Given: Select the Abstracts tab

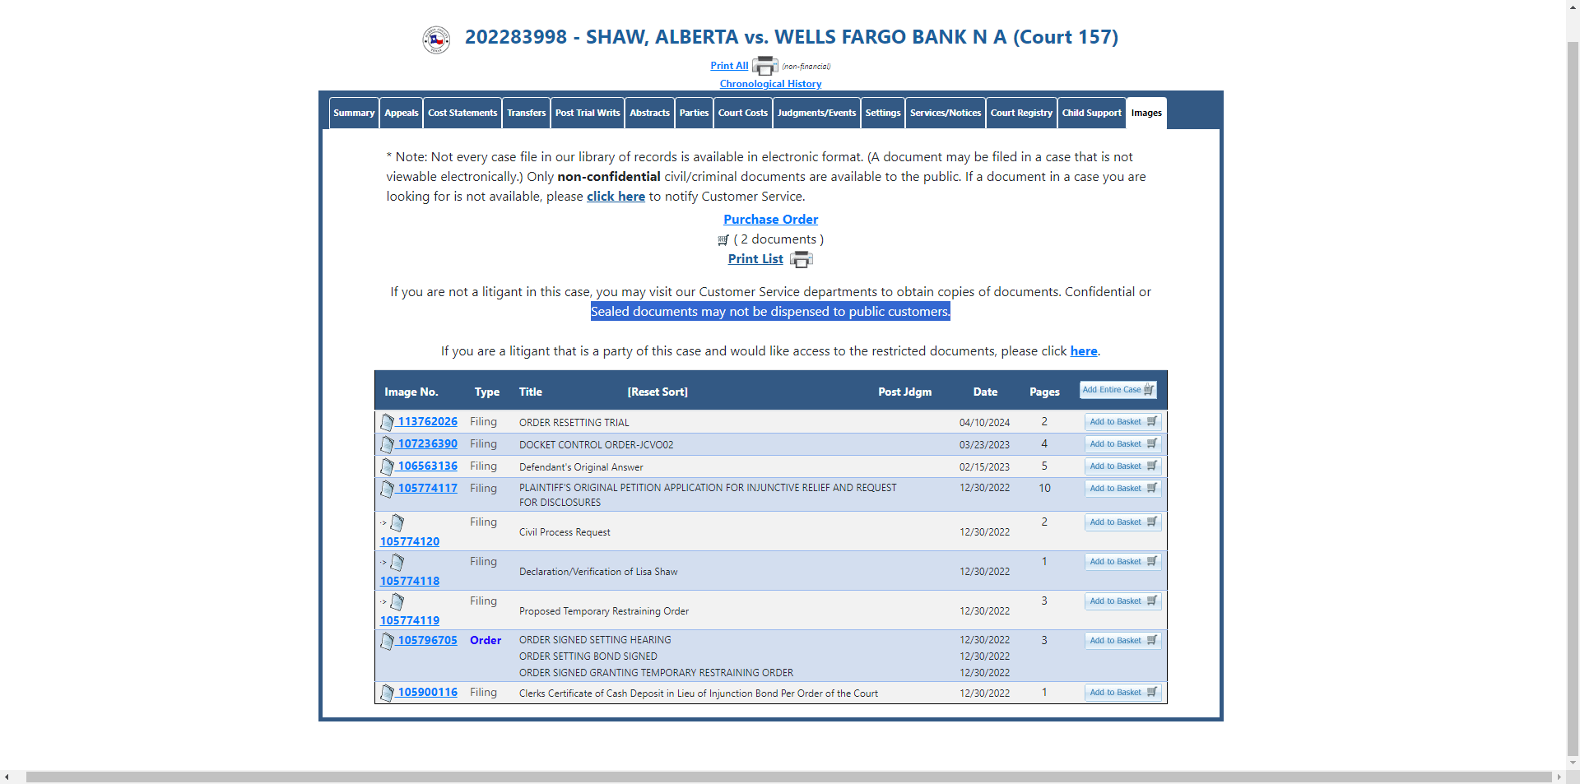Looking at the screenshot, I should tap(650, 113).
